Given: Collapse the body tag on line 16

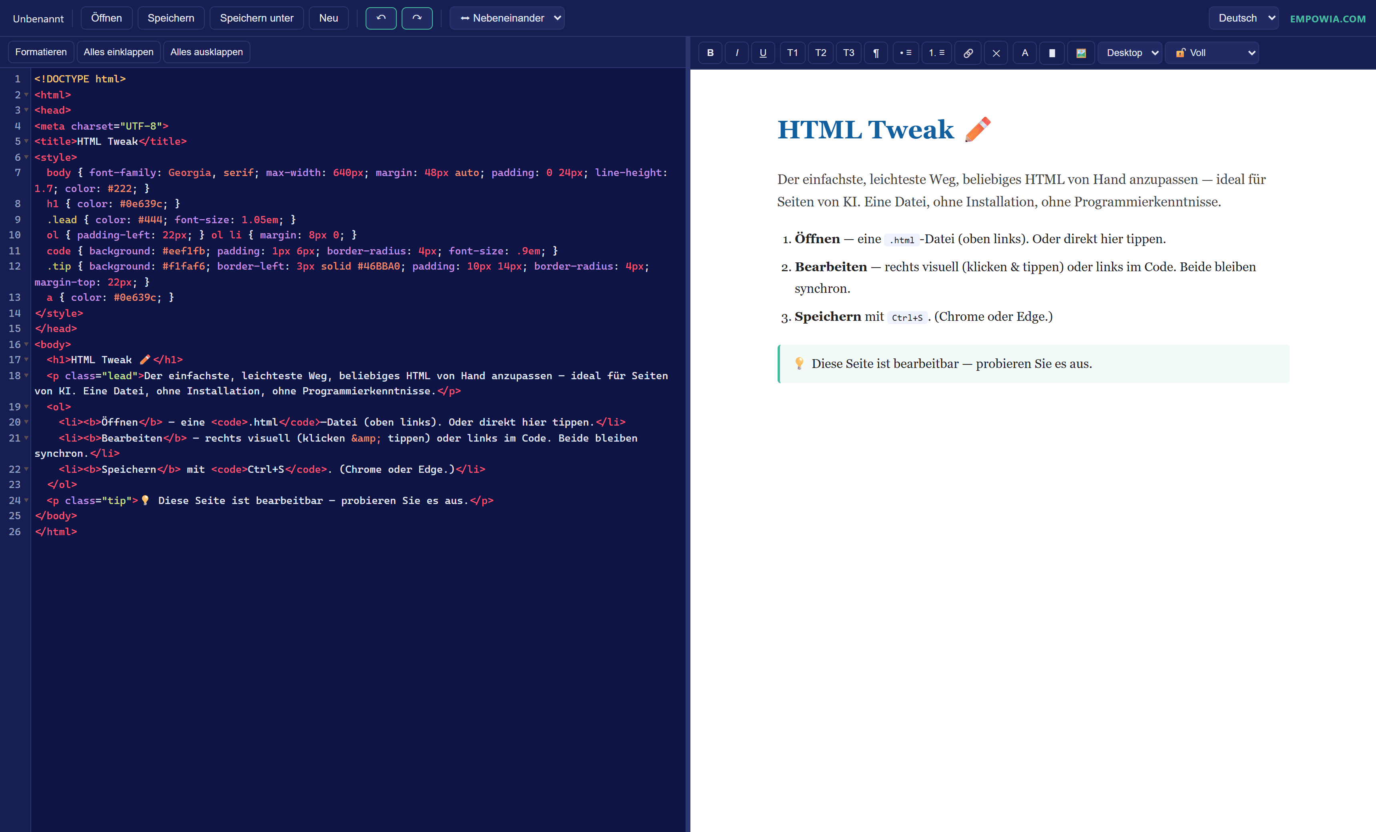Looking at the screenshot, I should (x=26, y=344).
